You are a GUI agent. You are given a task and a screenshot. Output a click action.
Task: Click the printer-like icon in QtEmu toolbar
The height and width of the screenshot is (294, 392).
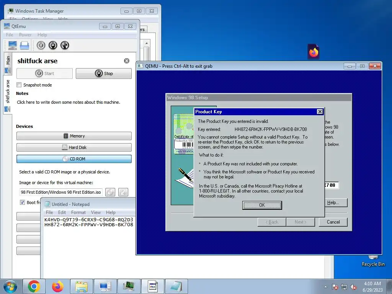(x=24, y=45)
